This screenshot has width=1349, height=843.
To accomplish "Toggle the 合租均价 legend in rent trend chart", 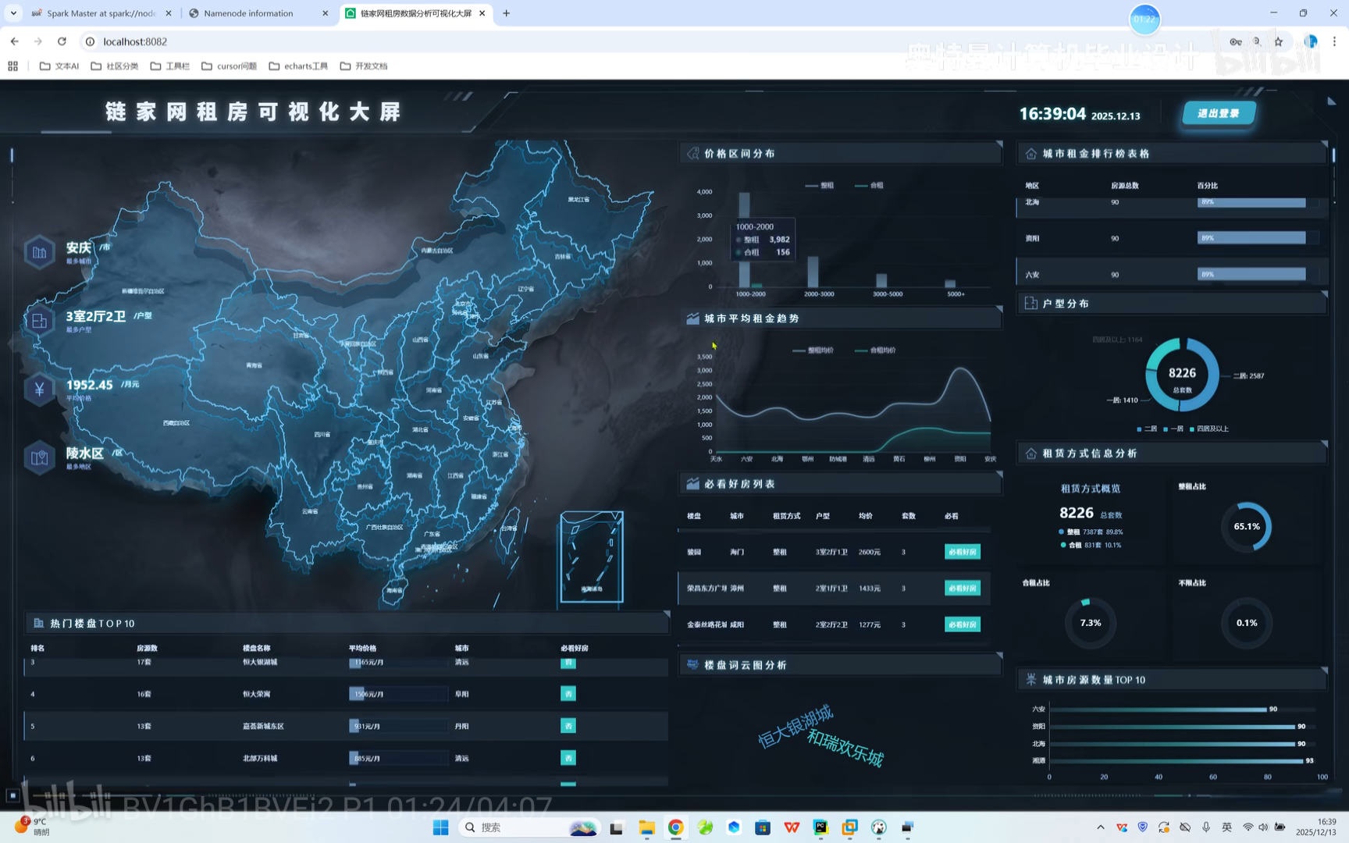I will tap(875, 350).
